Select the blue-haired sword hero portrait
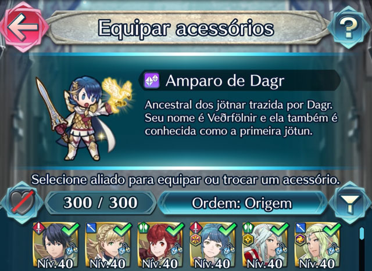The height and width of the screenshot is (271, 372). tap(213, 246)
